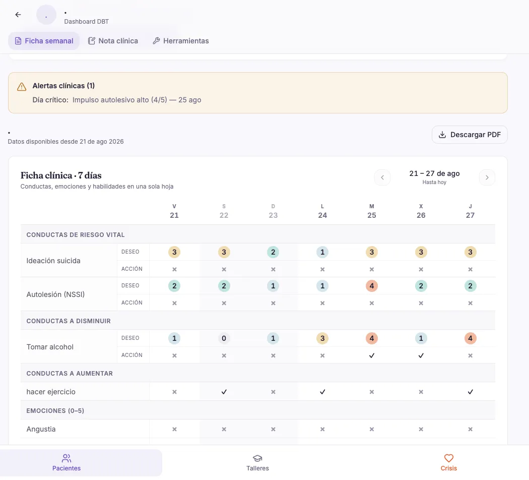Image resolution: width=529 pixels, height=480 pixels.
Task: Click the Tomar alcohol action cross on day 27
Action: point(470,355)
